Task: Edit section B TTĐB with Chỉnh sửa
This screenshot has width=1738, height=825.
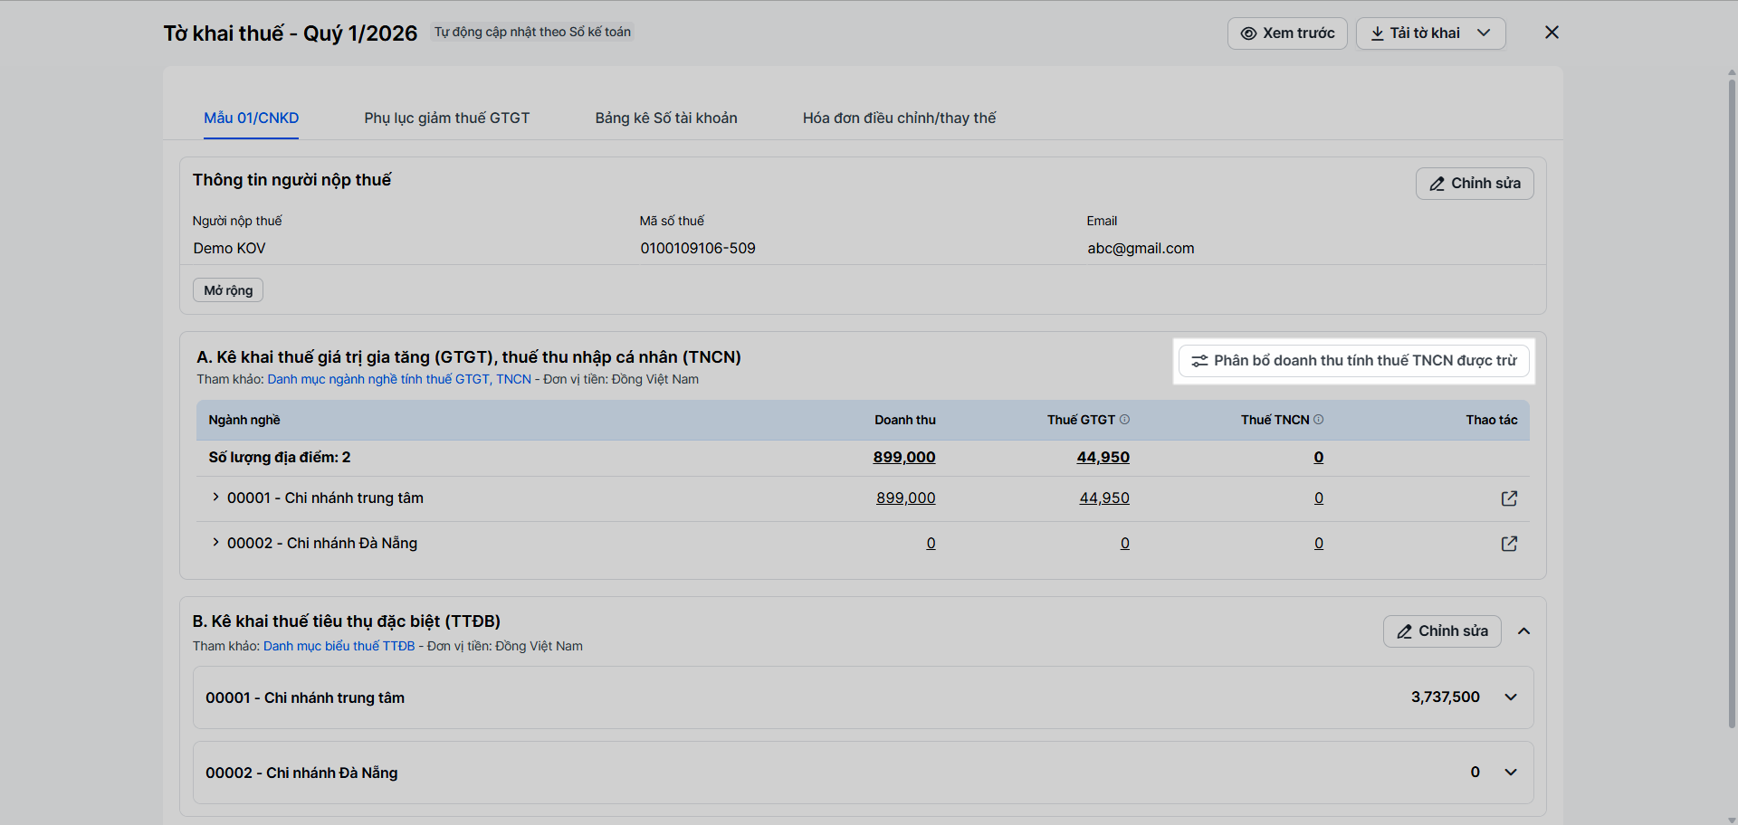Action: 1441,631
